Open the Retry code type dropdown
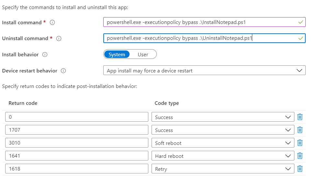This screenshot has height=176, width=319. (222, 169)
